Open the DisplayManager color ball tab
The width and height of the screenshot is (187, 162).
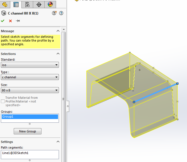50,5
